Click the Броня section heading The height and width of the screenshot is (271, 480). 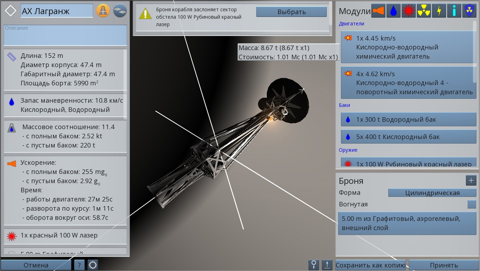pos(351,181)
